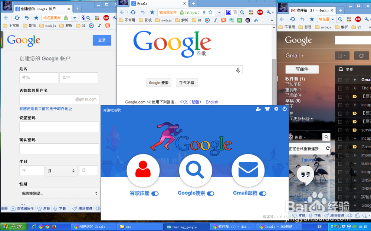Tick checkbox for Gree... mail row
The image size is (371, 231).
click(x=340, y=147)
